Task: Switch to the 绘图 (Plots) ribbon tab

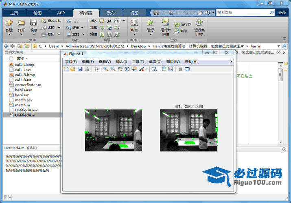Action: (37, 13)
